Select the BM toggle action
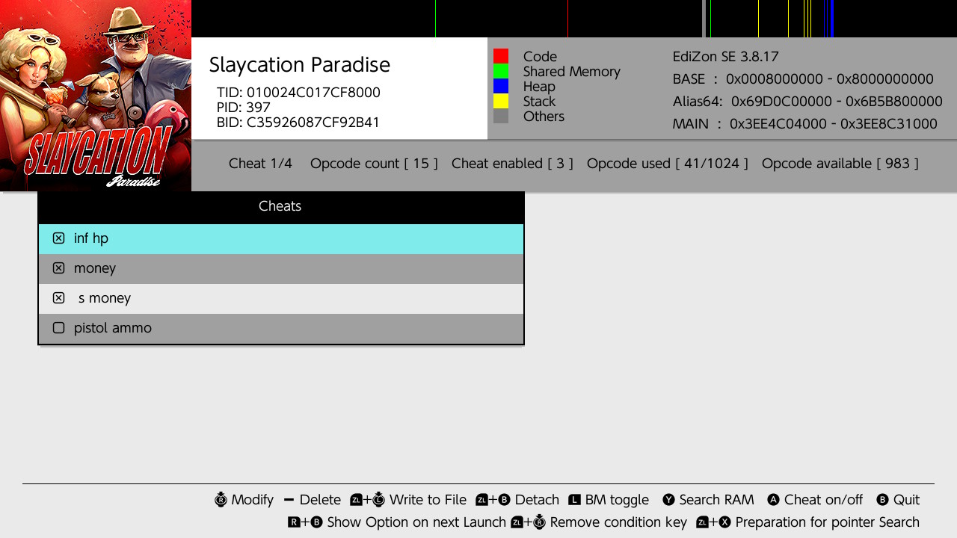The image size is (957, 538). pos(617,500)
